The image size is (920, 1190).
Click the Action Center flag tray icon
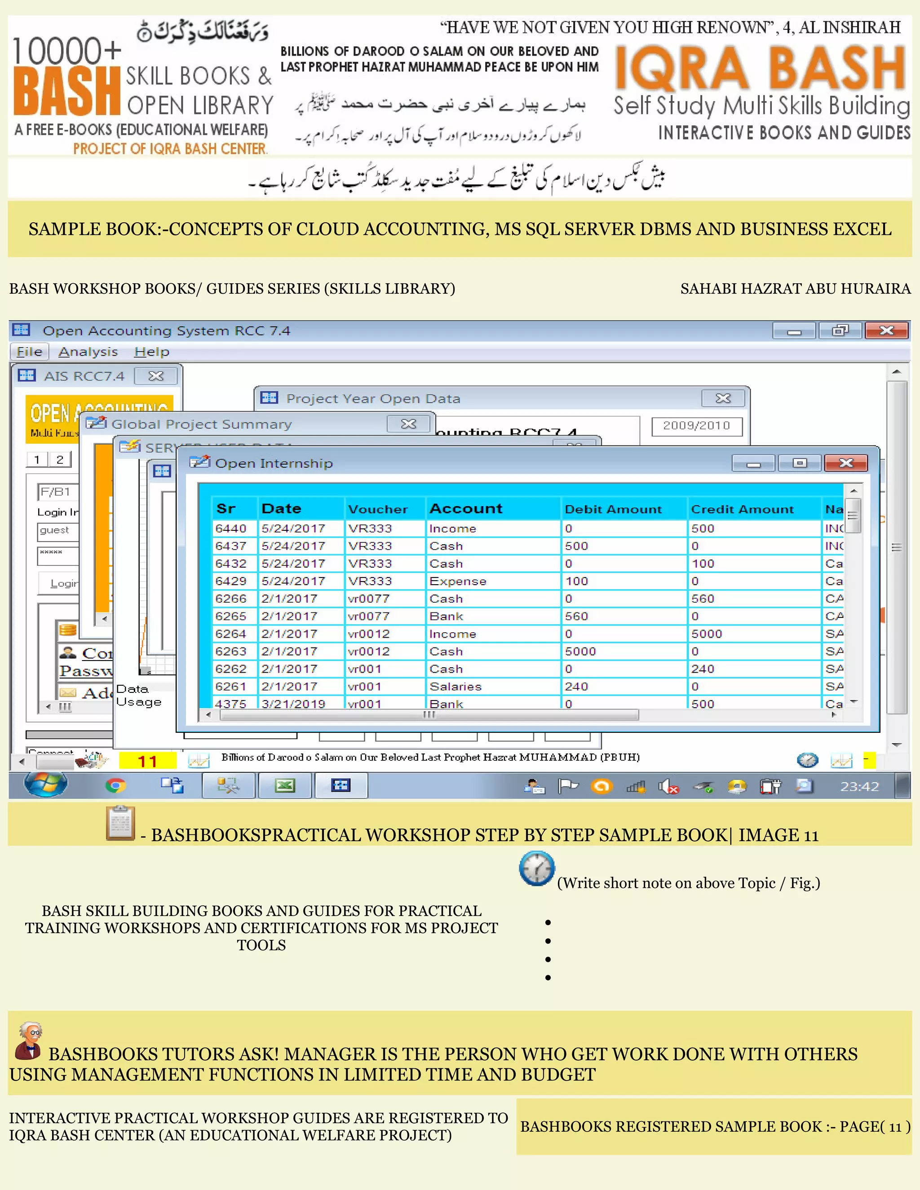click(x=568, y=786)
